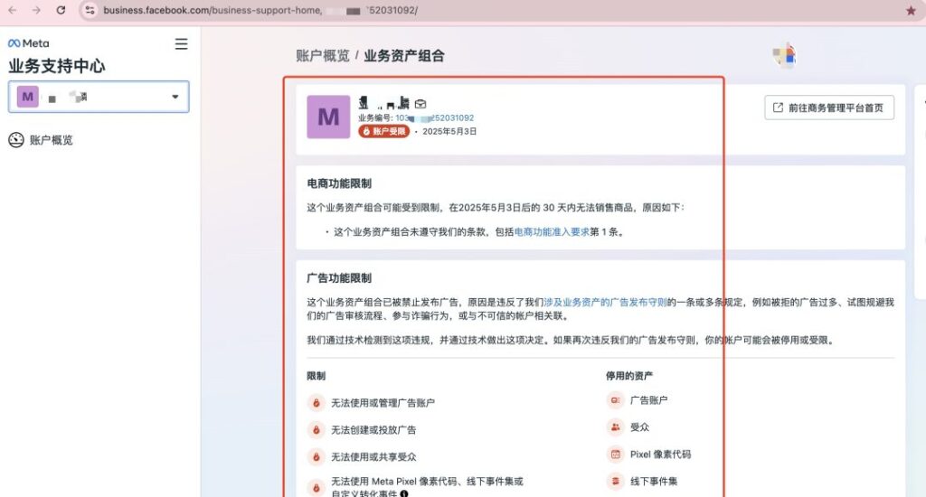The height and width of the screenshot is (497, 926).
Task: Open 前往商务管理平台首页 button
Action: (x=829, y=108)
